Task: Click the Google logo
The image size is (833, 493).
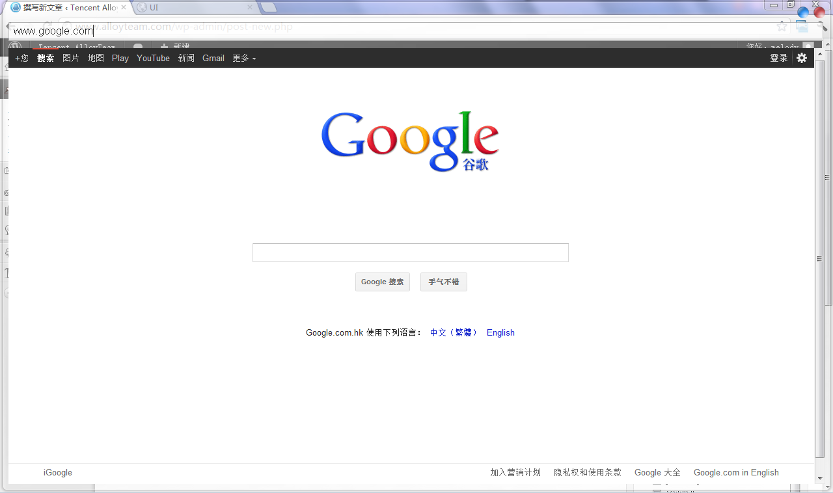Action: 410,141
